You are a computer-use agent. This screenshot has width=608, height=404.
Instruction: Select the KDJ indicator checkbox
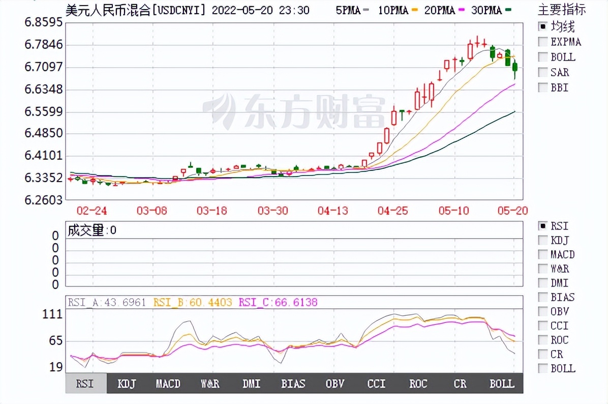pyautogui.click(x=542, y=240)
